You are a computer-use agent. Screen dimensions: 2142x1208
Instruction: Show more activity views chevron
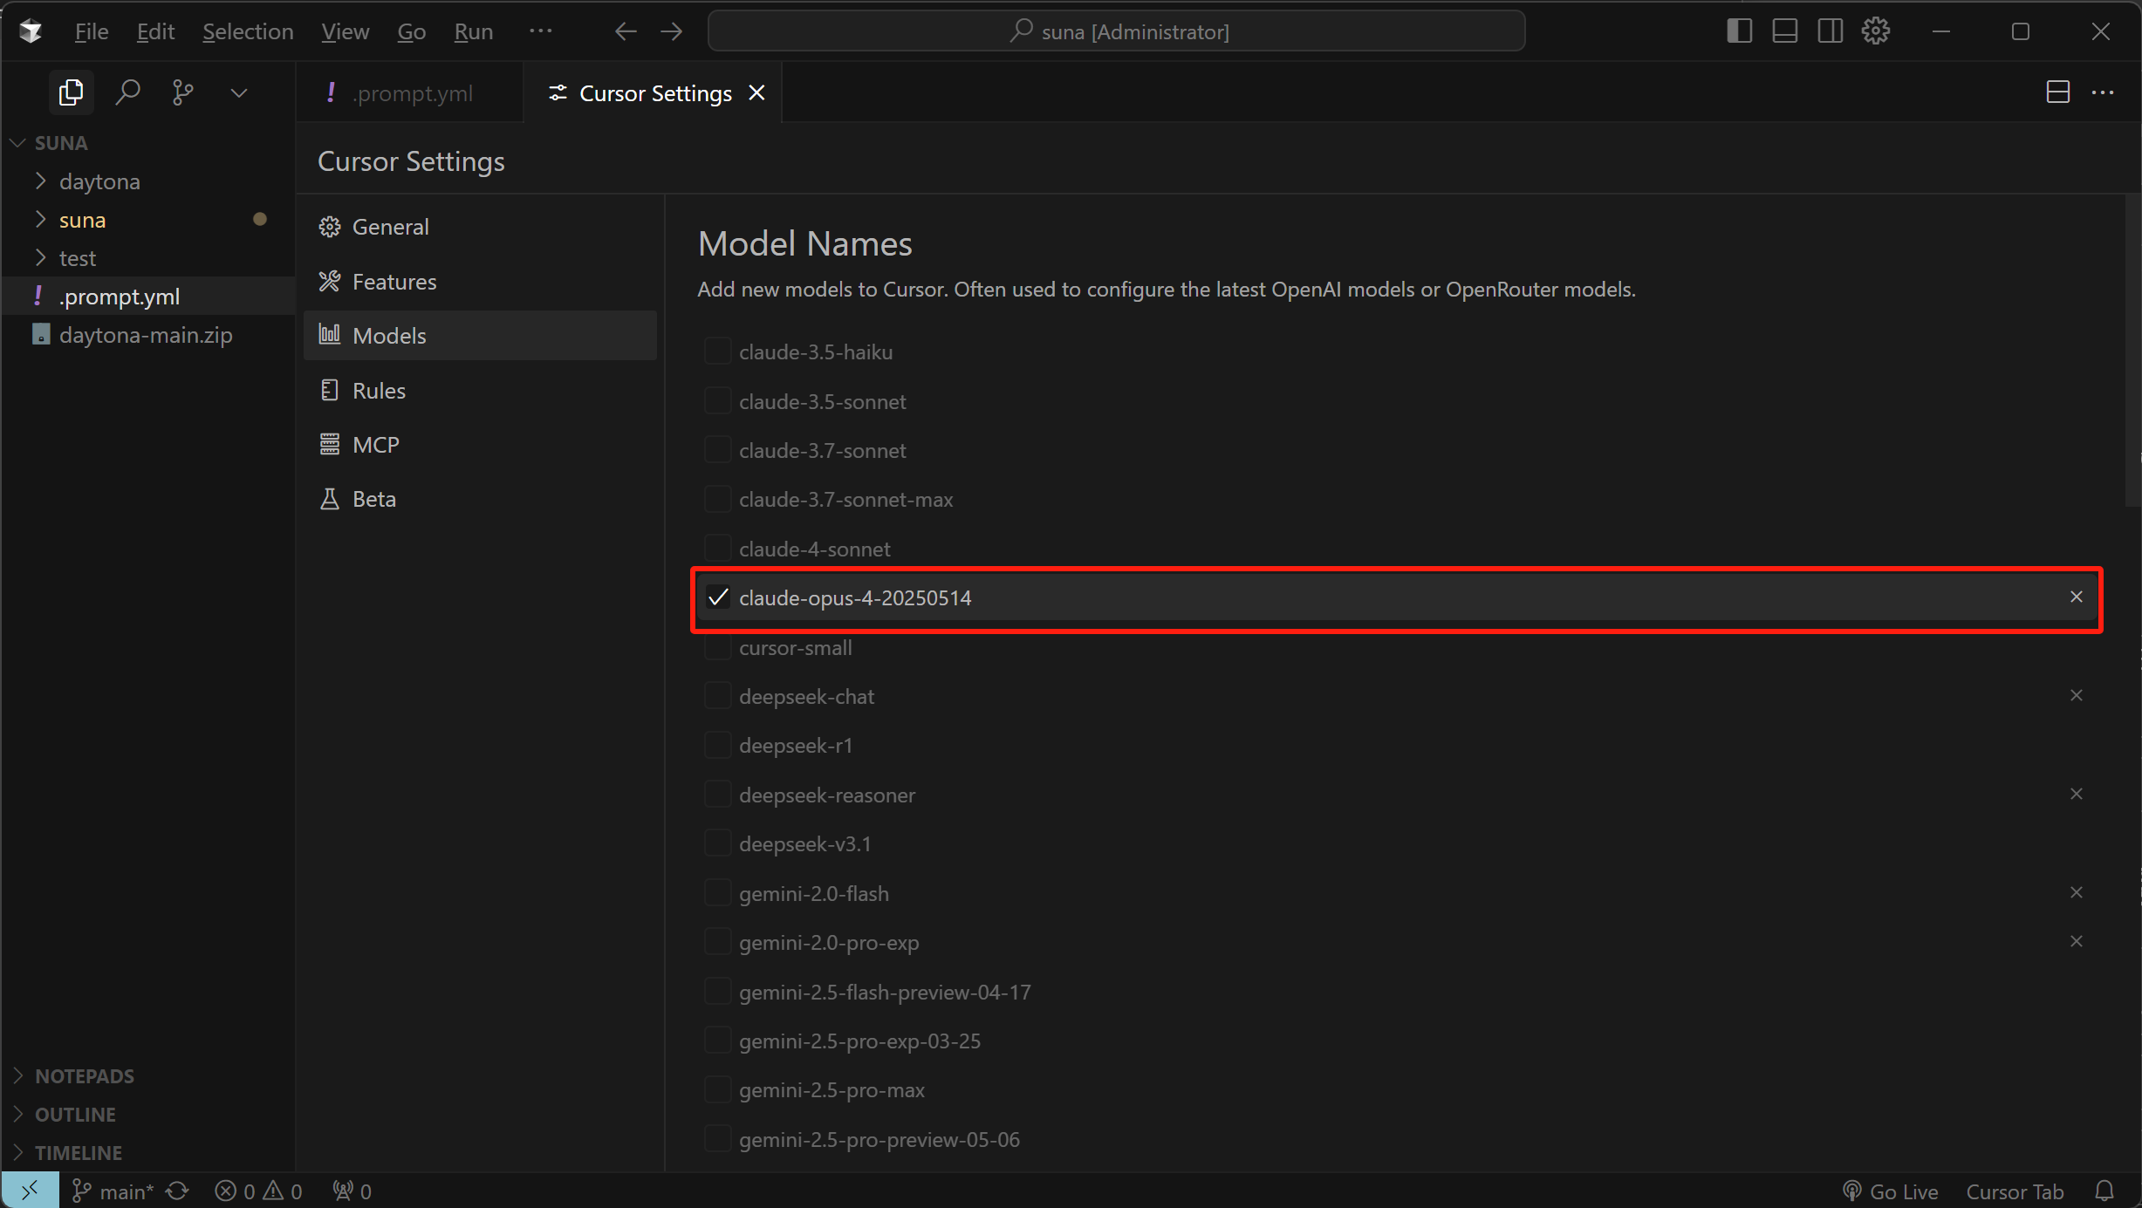238,92
